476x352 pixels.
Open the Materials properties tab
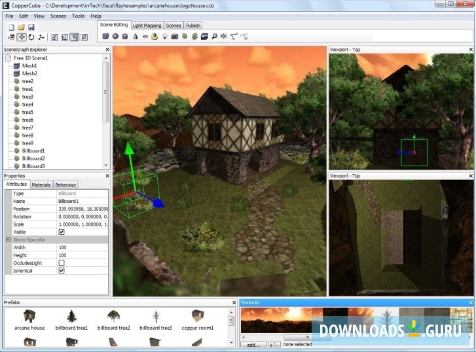41,185
